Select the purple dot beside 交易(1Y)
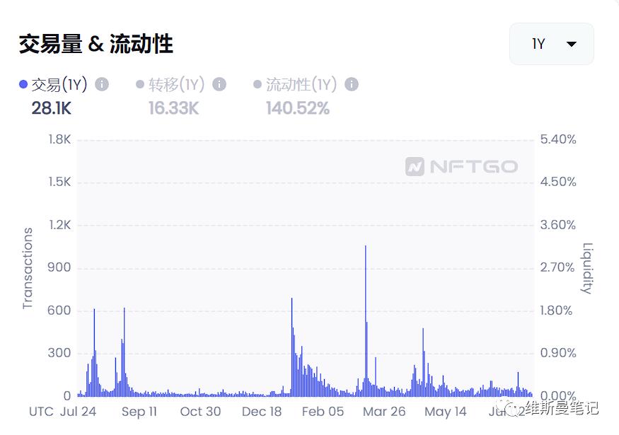The width and height of the screenshot is (619, 435). tap(23, 83)
